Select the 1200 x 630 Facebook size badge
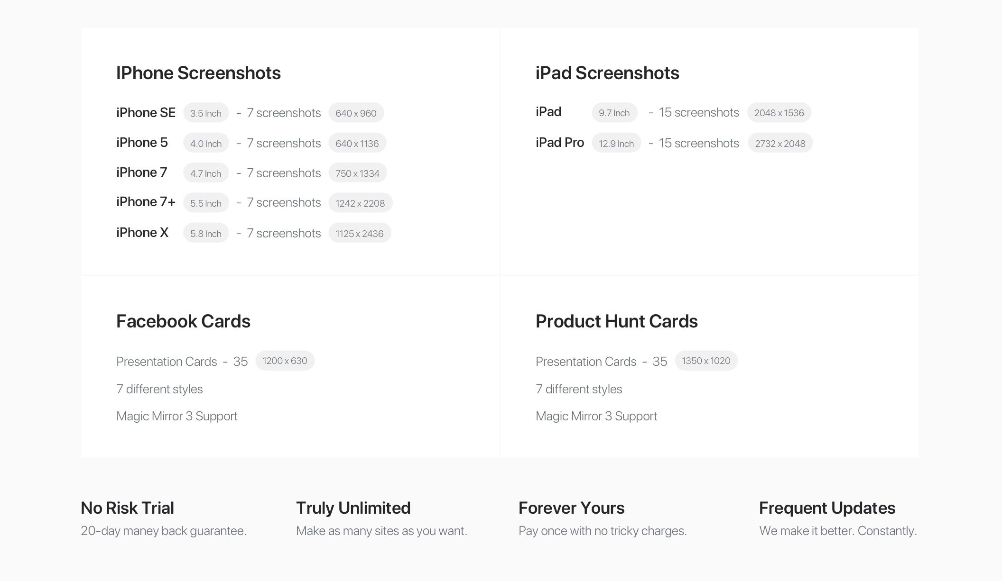1002x581 pixels. (285, 361)
